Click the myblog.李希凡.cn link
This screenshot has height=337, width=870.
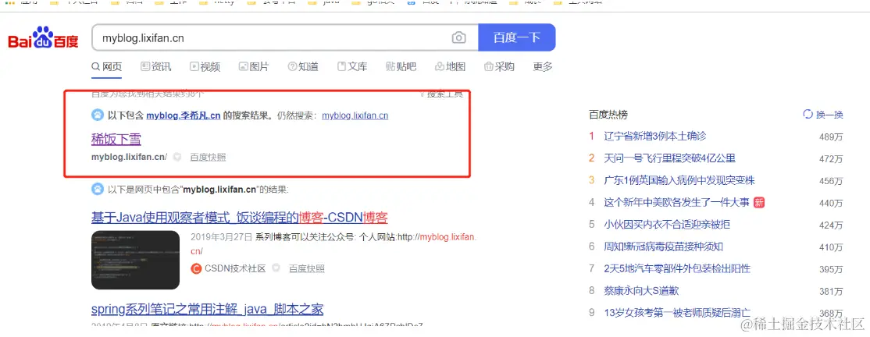[183, 115]
